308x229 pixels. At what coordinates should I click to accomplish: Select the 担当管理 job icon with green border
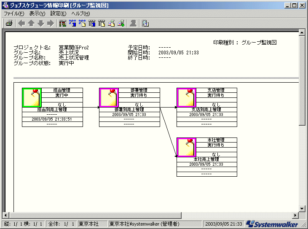point(32,97)
